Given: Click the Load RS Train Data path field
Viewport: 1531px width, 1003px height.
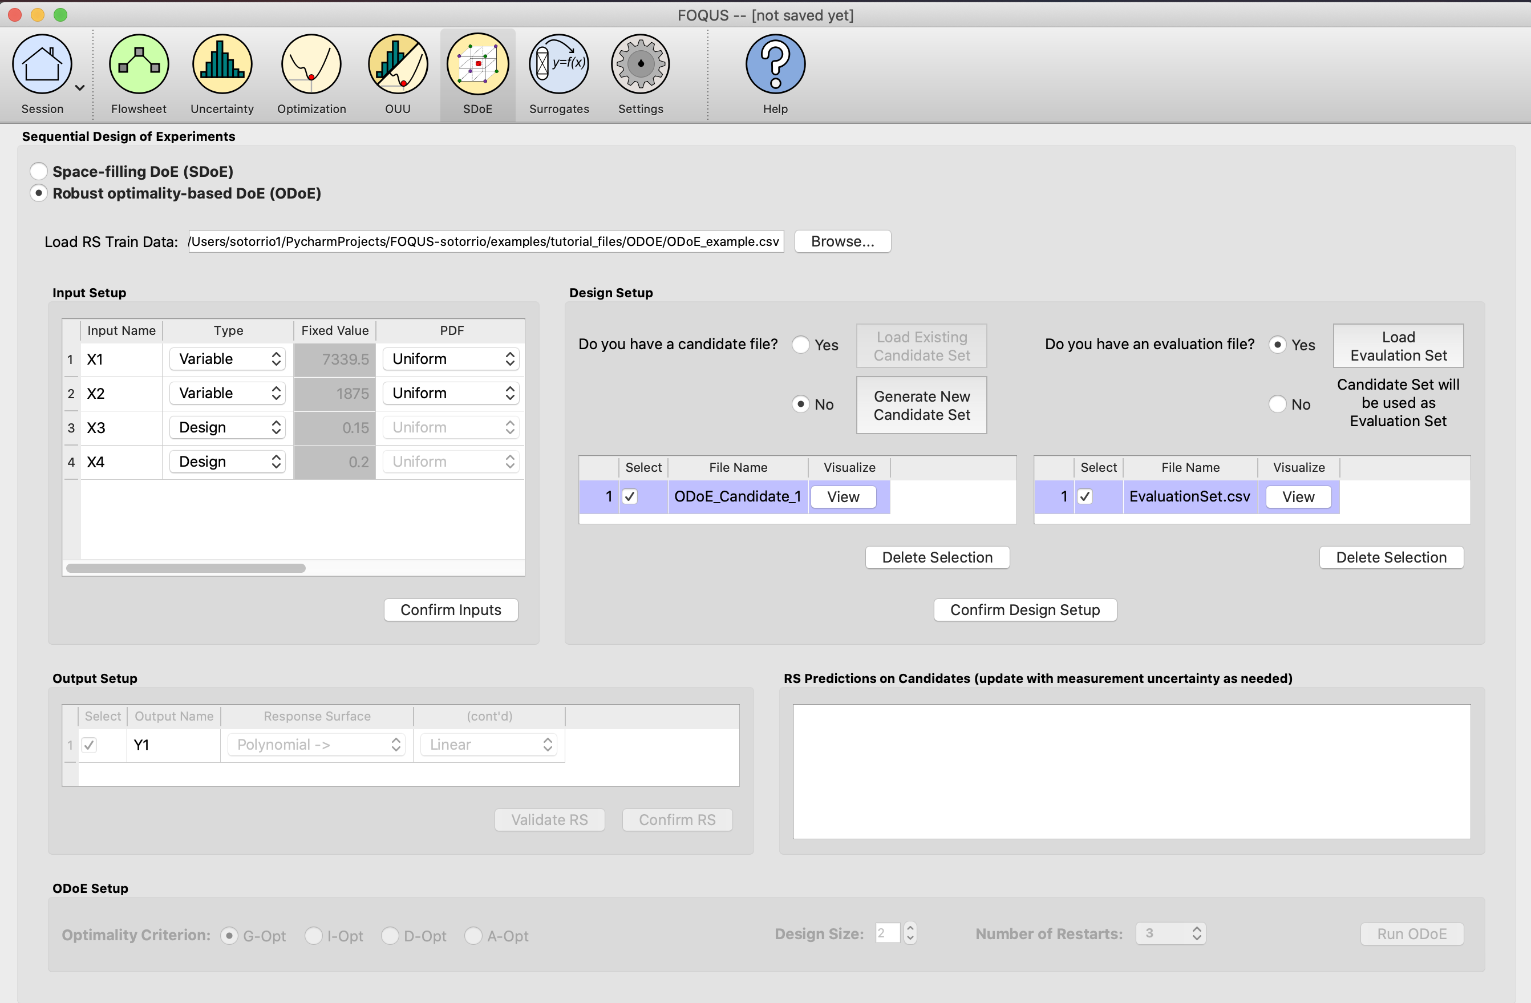Looking at the screenshot, I should pos(485,241).
